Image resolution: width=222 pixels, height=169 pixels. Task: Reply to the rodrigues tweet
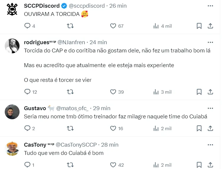point(27,92)
